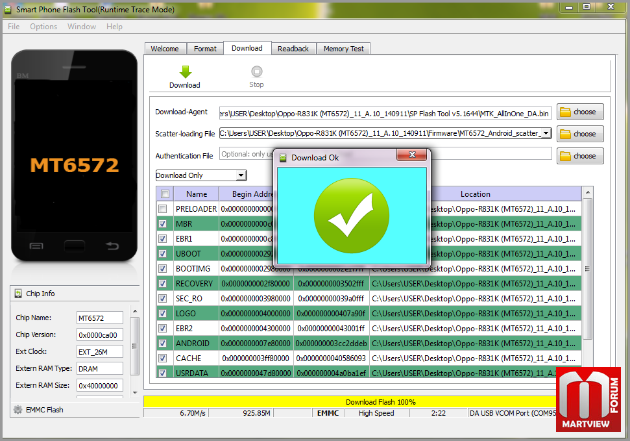Click the Ext Clock field EXT_26M

(100, 351)
